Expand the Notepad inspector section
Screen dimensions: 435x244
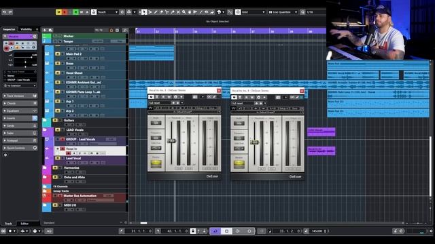coord(20,140)
